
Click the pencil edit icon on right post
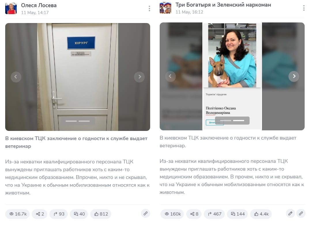(291, 213)
